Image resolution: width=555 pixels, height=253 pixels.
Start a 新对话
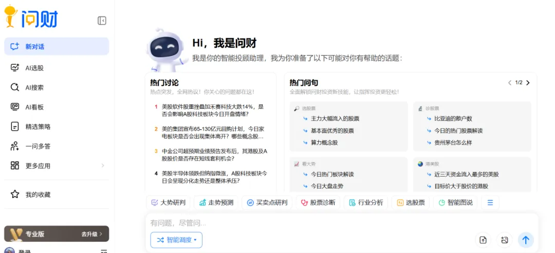57,46
